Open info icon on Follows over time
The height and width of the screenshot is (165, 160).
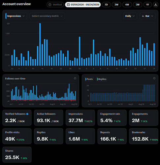coord(75,78)
